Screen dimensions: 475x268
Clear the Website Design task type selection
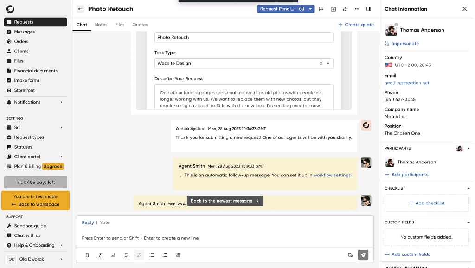click(321, 63)
